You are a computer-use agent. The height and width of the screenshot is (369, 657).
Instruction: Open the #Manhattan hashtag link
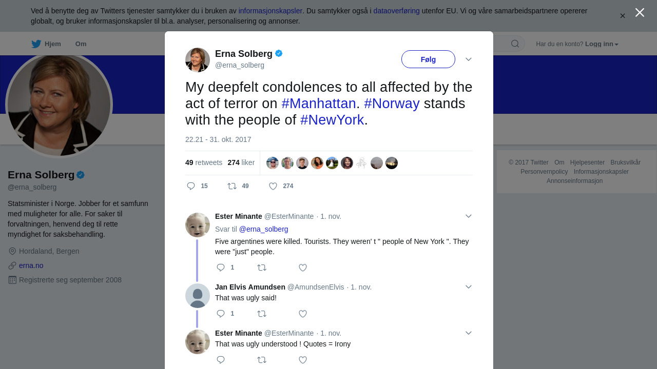tap(319, 104)
